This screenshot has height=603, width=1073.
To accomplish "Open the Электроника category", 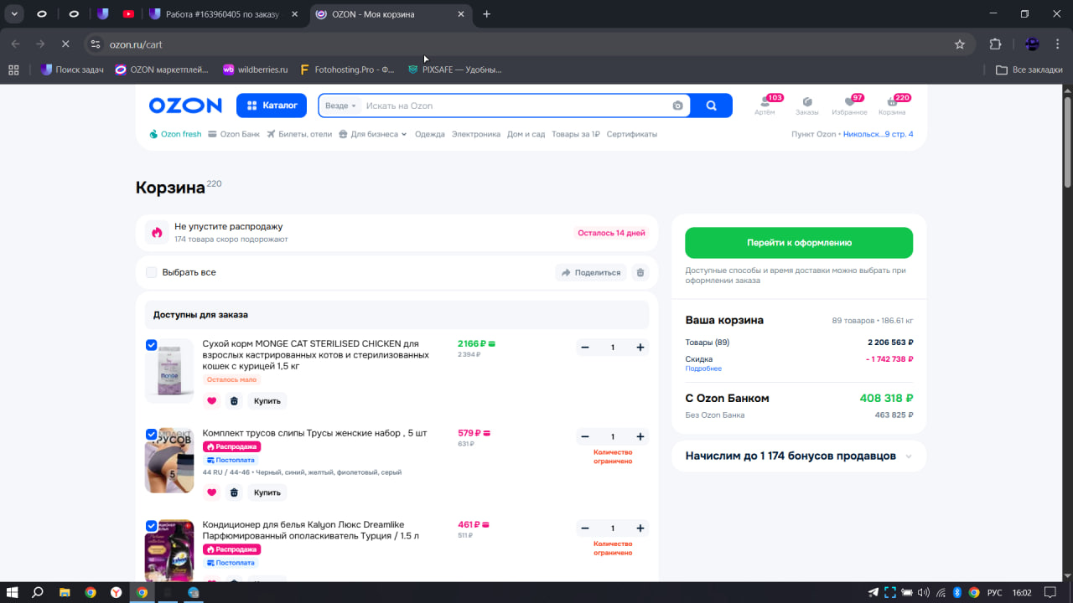I will [x=476, y=134].
